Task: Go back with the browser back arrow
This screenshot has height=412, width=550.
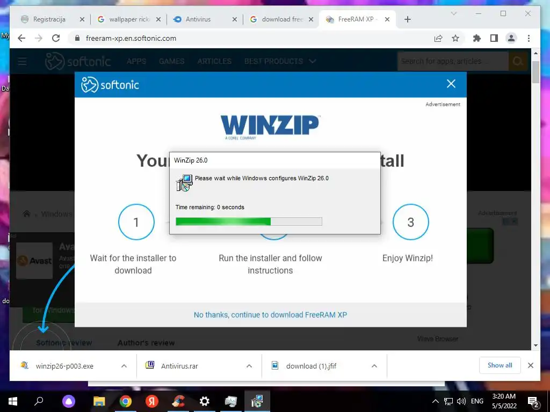Action: coord(21,38)
